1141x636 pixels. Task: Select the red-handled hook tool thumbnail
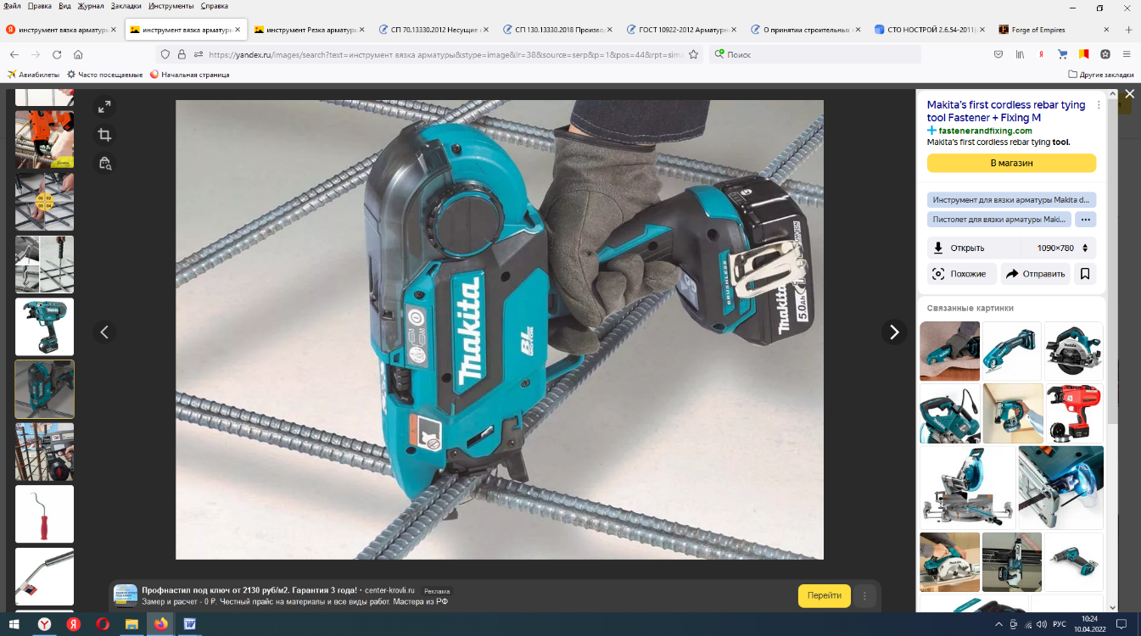44,514
